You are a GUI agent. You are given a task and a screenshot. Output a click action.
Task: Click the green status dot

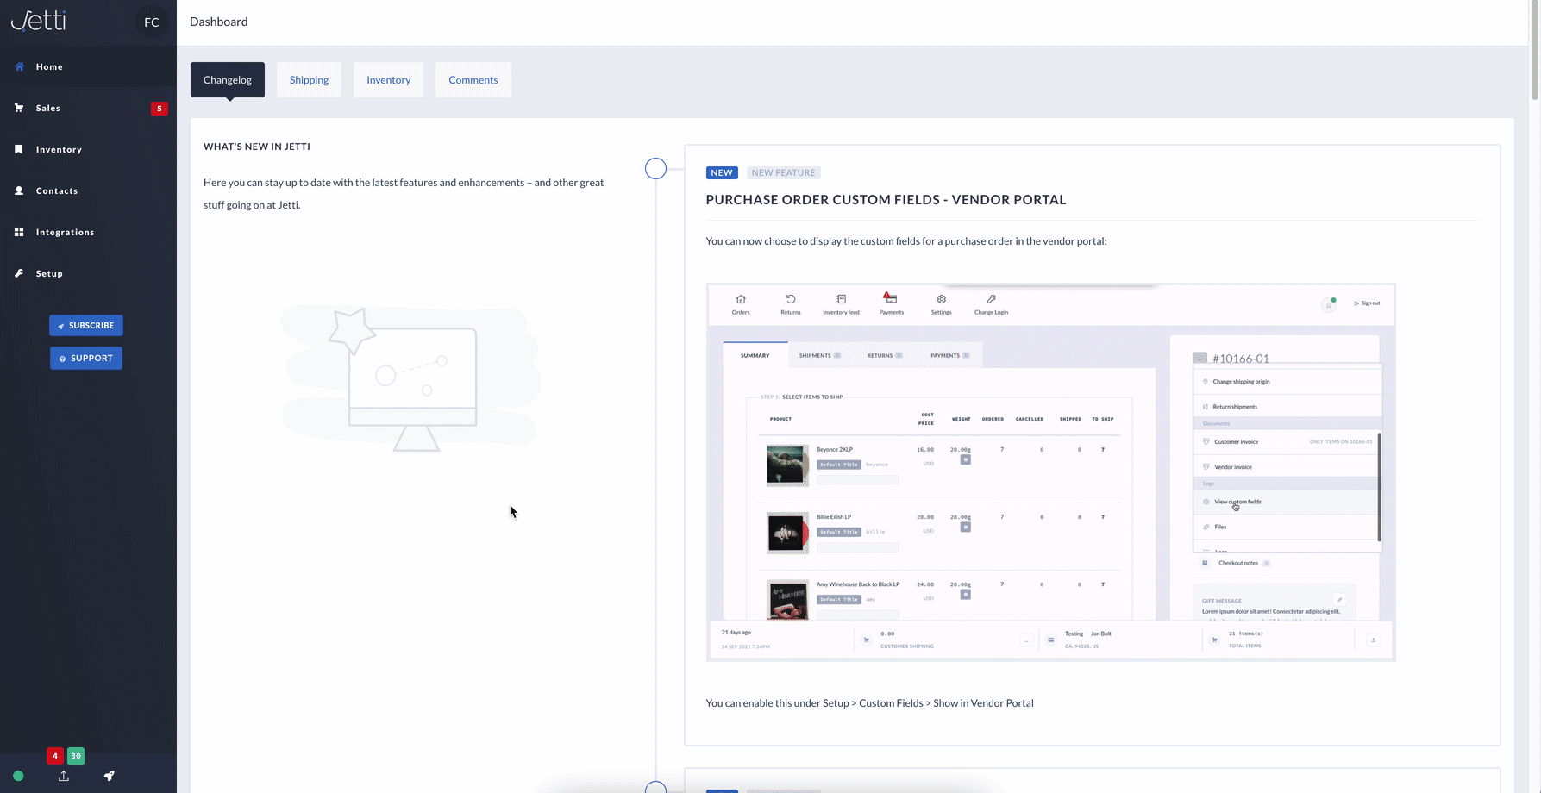[18, 776]
